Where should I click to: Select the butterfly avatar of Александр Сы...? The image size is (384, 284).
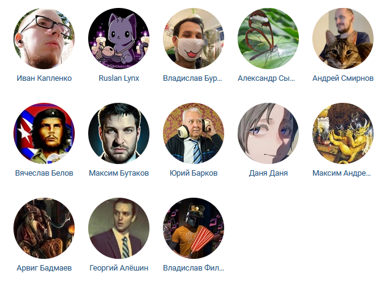[x=268, y=39]
